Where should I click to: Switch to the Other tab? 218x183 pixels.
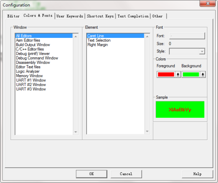point(158,16)
